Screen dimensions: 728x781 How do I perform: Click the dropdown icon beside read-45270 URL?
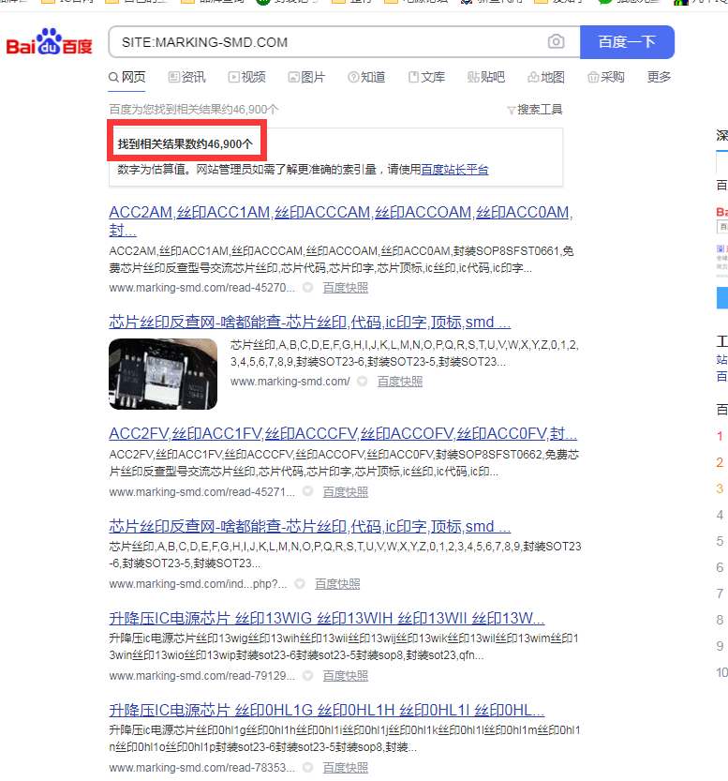(x=308, y=288)
